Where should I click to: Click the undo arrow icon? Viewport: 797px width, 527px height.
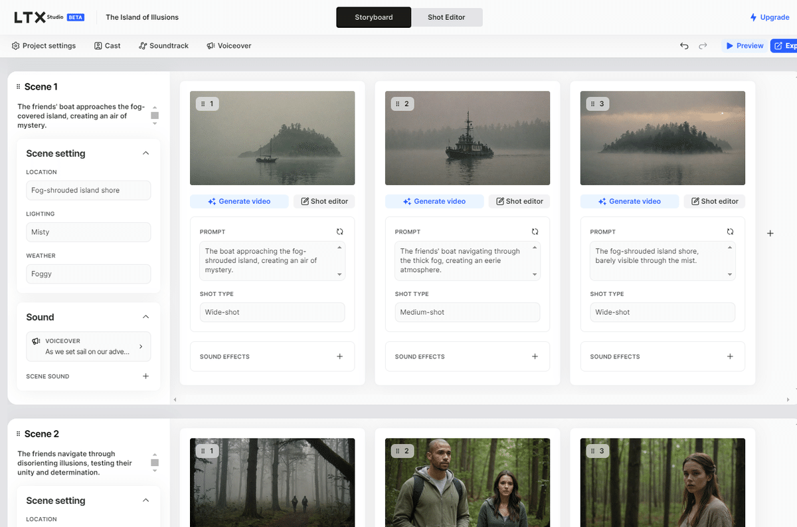684,46
